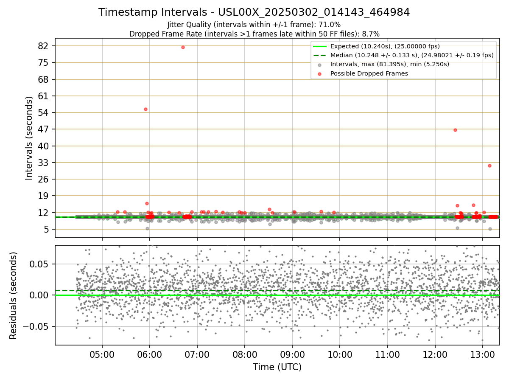Click y-axis tick label "82"
The image size is (509, 382).
(44, 46)
